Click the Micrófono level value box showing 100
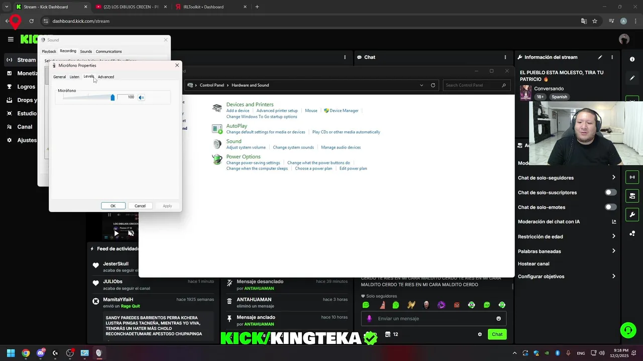This screenshot has width=643, height=361. [x=127, y=97]
